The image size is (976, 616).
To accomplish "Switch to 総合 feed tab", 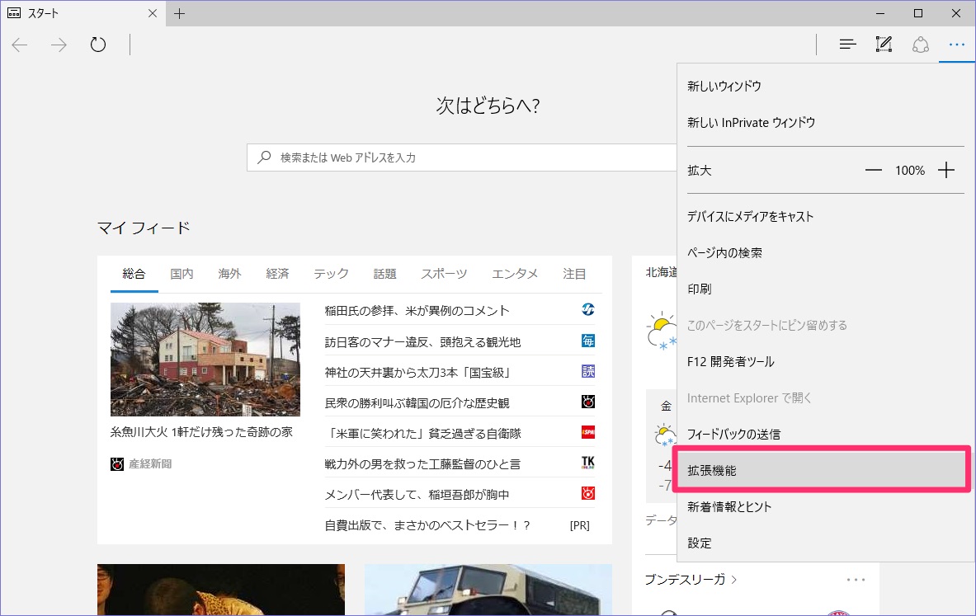I will click(134, 274).
